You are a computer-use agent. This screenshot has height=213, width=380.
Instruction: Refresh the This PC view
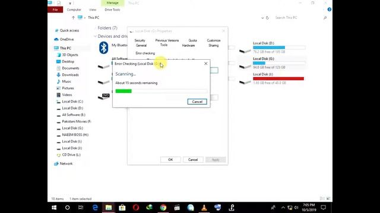pyautogui.click(x=267, y=18)
